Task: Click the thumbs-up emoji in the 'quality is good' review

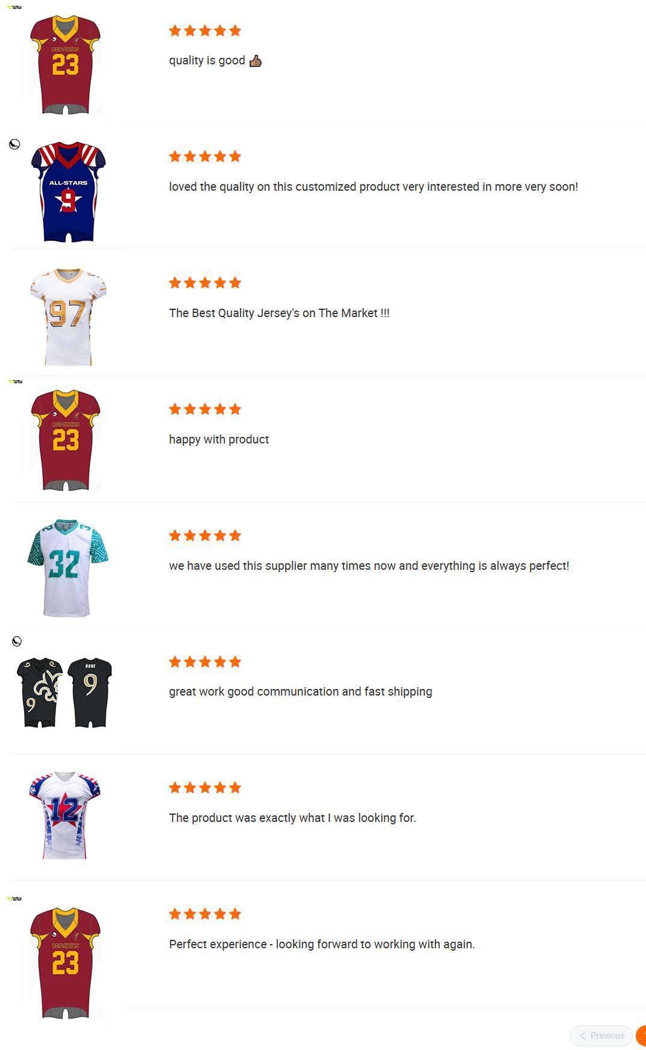Action: (x=255, y=60)
